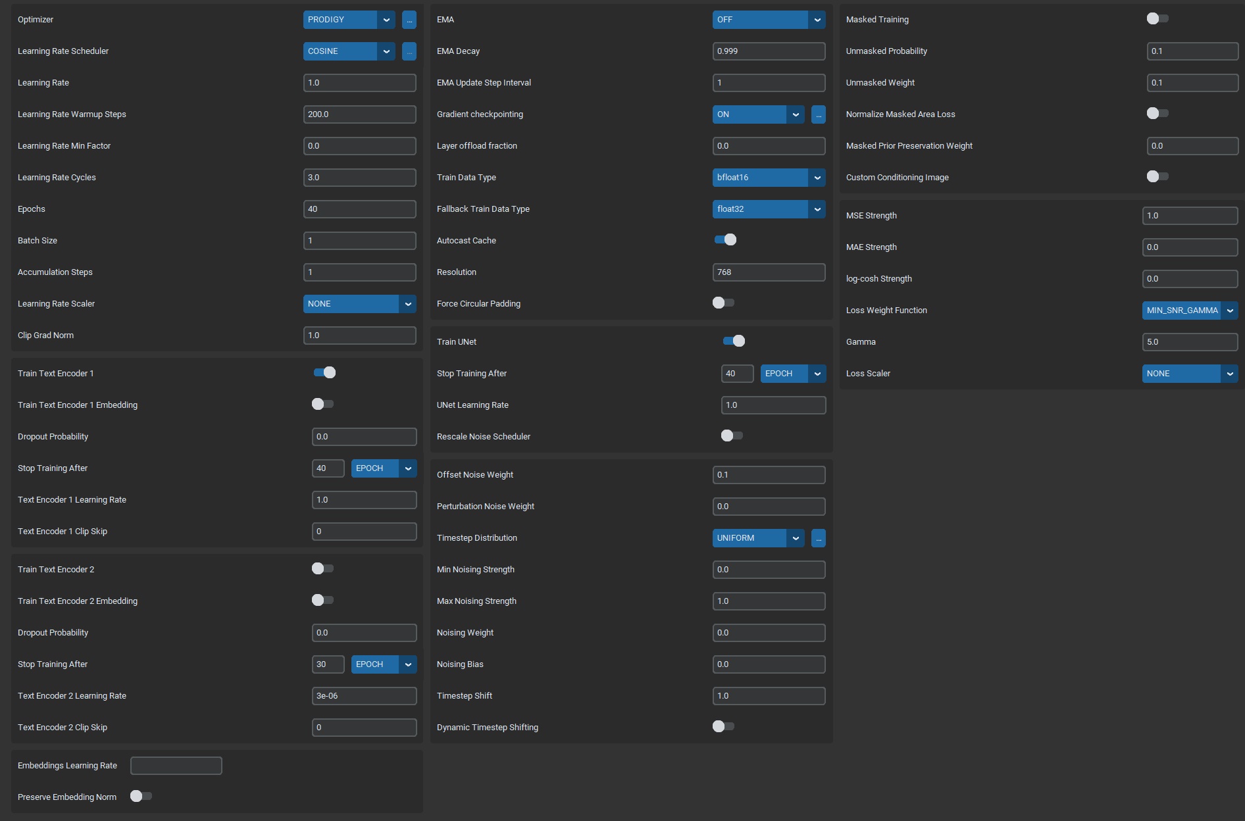Select the MSE Strength field

1190,216
